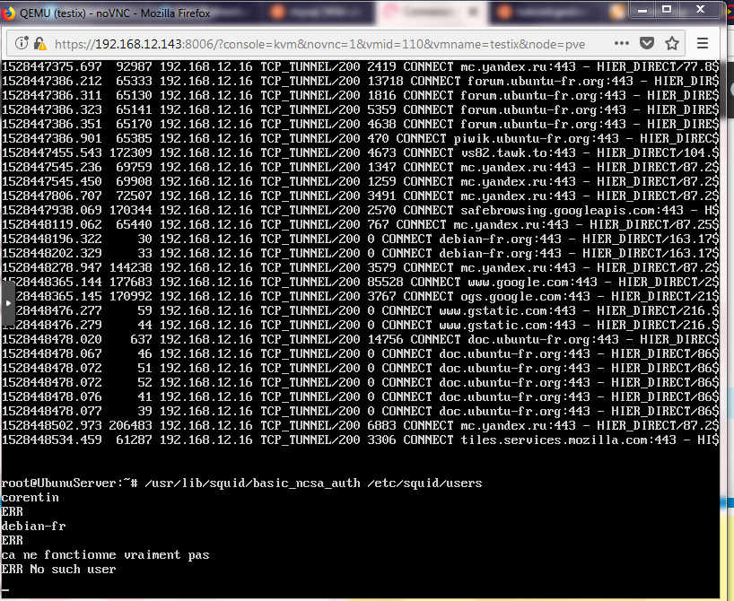This screenshot has height=601, width=734.
Task: Click the typed line 'debian-fr' below the command
Action: [x=34, y=527]
